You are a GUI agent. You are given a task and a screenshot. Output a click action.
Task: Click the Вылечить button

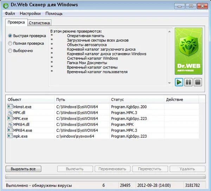pos(75,169)
